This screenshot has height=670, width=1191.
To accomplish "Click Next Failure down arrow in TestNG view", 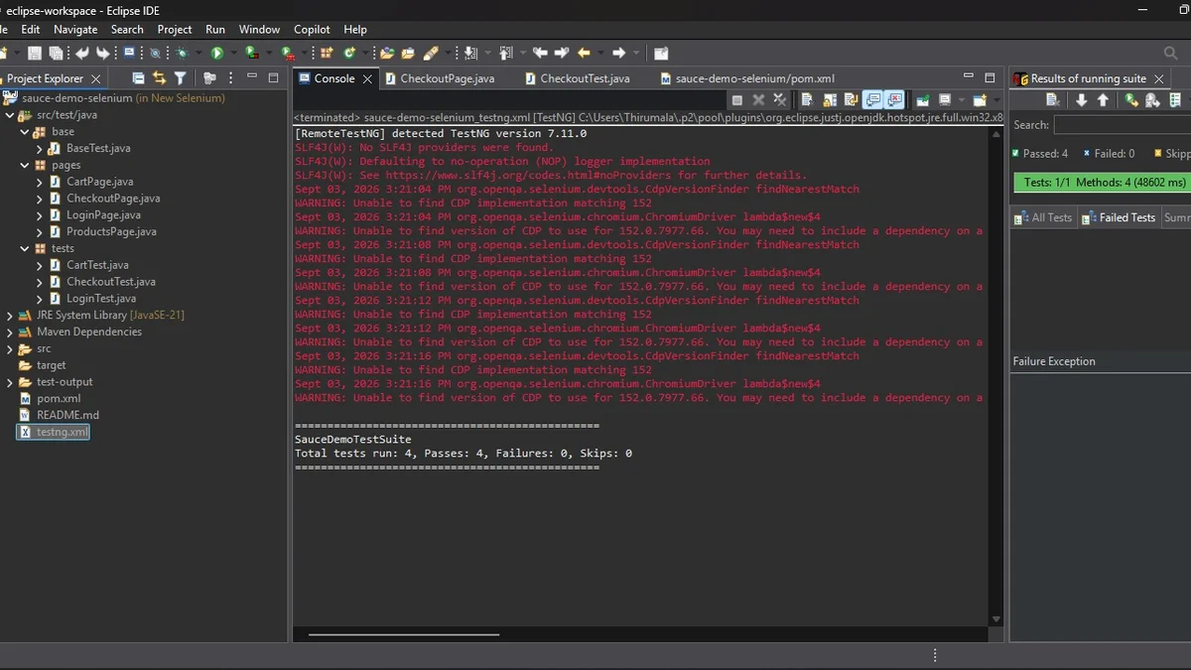I will pyautogui.click(x=1082, y=100).
